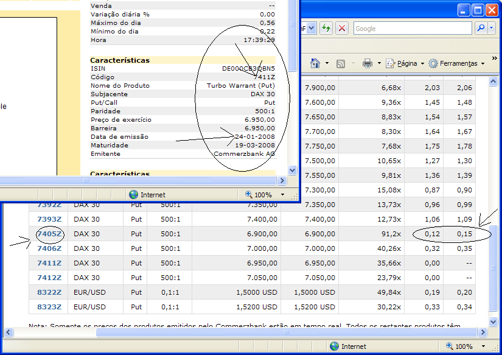Open warrant link 7406Z
The image size is (502, 355).
[x=49, y=248]
